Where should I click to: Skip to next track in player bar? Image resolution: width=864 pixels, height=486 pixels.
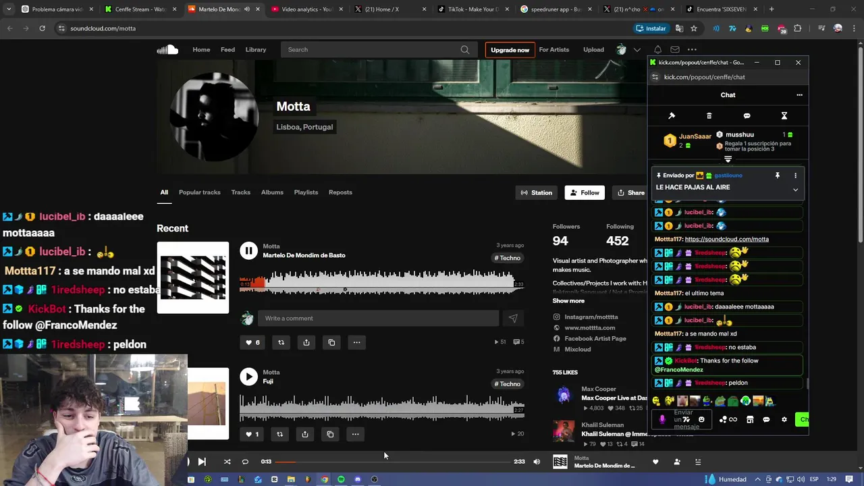click(202, 462)
